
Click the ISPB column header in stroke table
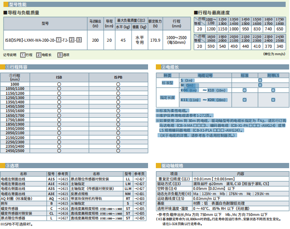pyautogui.click(x=118, y=77)
